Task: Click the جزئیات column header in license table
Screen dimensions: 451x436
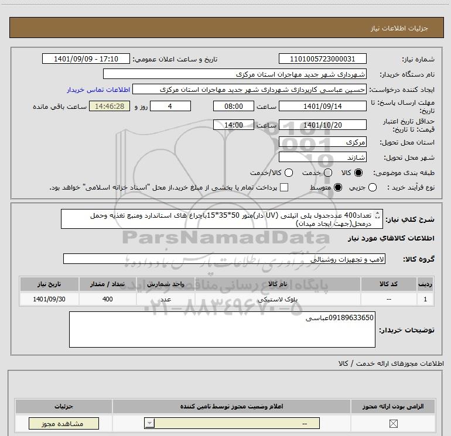Action: click(64, 406)
